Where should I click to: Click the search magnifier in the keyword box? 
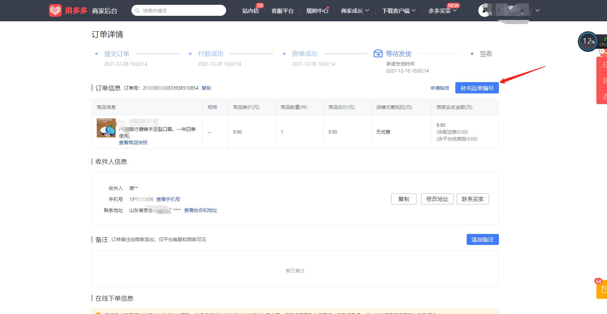137,10
